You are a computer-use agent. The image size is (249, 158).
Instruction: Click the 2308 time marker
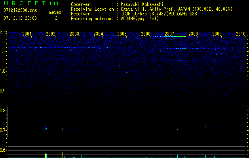tap(193, 34)
